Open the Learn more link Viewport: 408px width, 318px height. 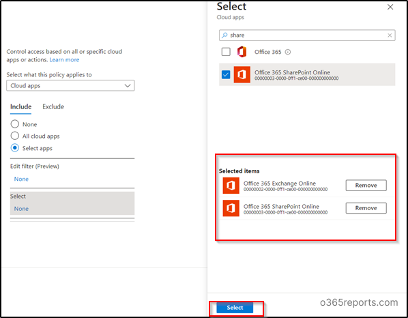point(64,60)
